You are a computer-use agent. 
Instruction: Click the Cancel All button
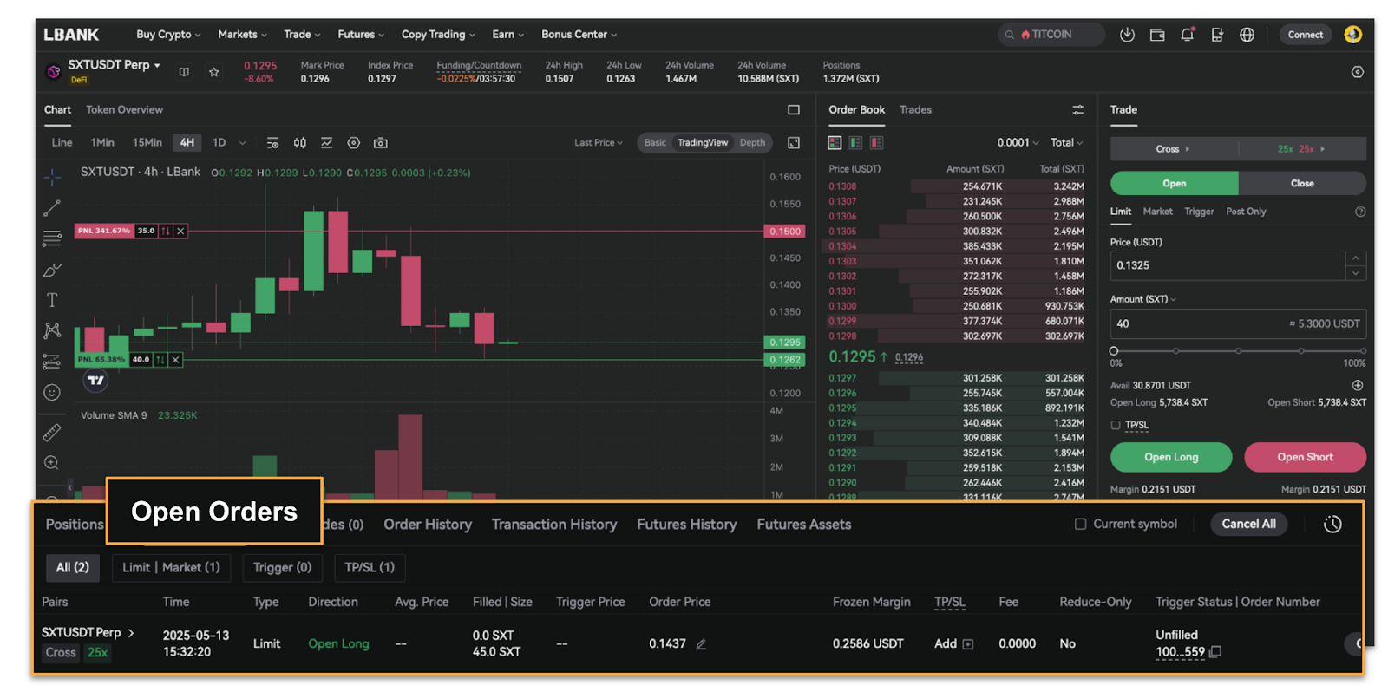tap(1248, 524)
